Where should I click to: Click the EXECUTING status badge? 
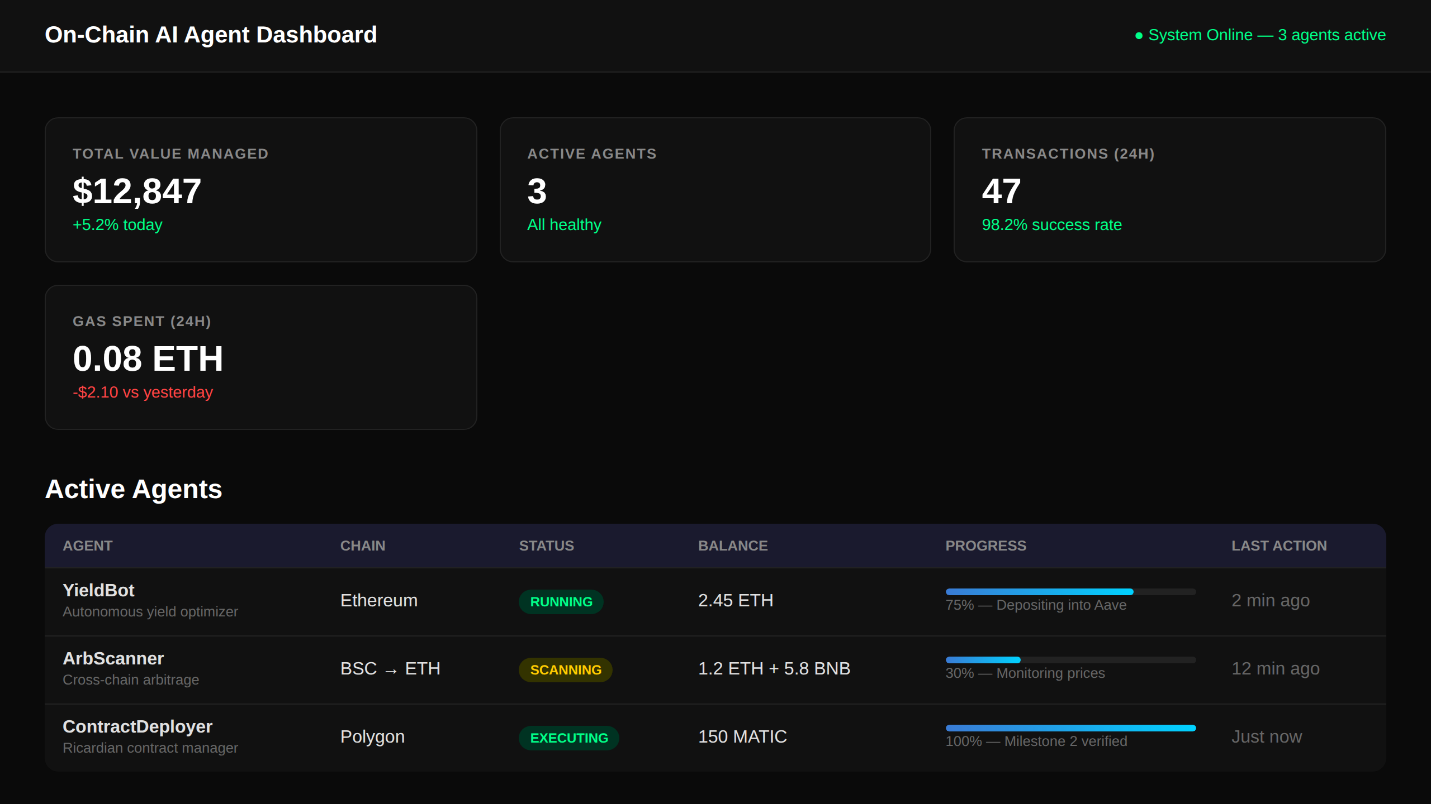(569, 738)
